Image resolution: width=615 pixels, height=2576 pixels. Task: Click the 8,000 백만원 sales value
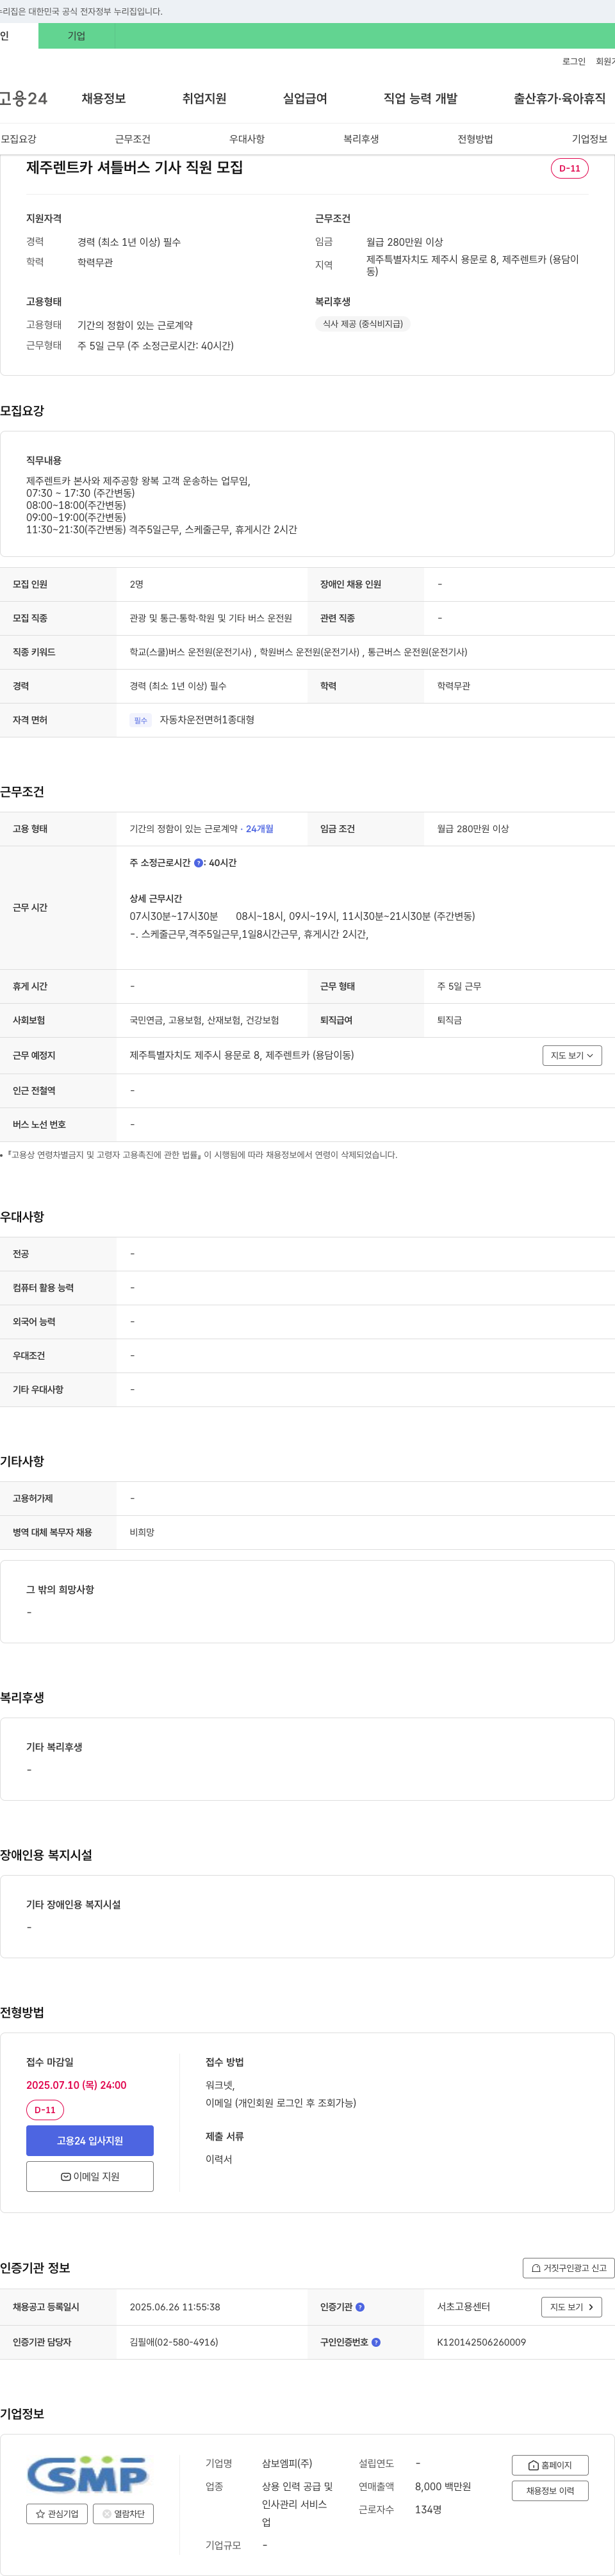pyautogui.click(x=443, y=2486)
